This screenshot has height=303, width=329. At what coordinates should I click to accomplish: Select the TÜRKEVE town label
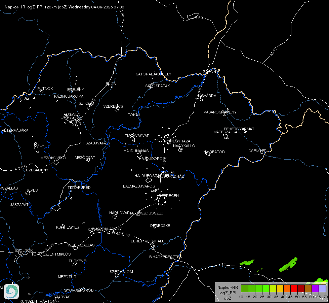[77, 261]
